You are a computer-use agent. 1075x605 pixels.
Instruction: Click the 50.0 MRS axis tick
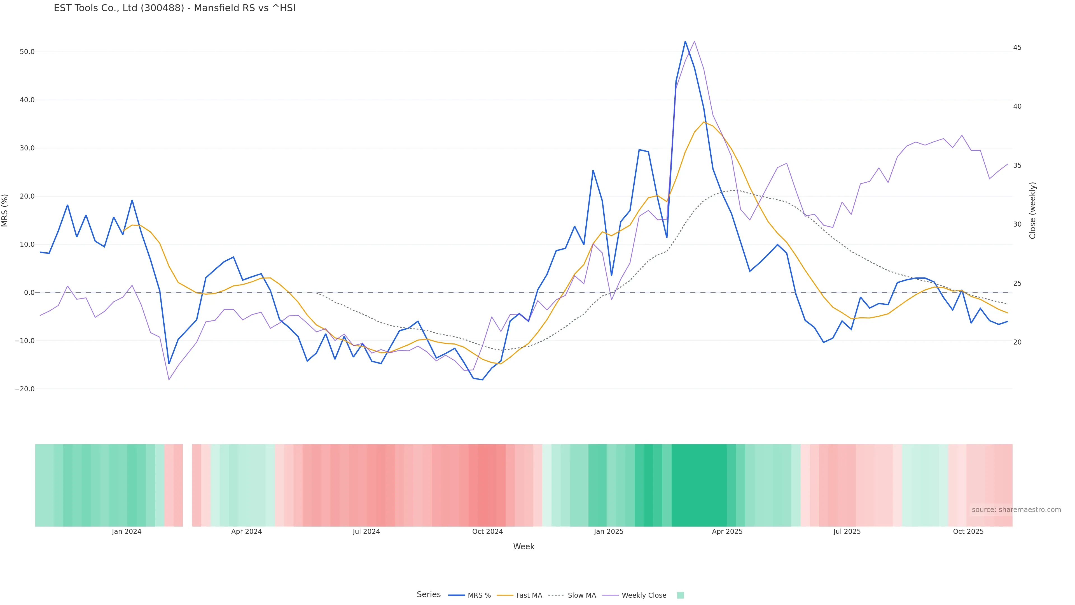click(27, 52)
